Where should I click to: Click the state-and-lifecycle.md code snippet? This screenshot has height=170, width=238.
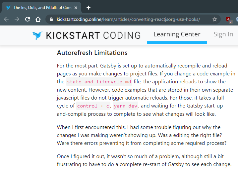pos(99,82)
